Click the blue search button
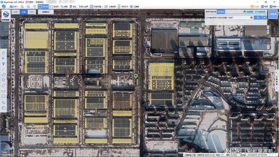Image resolution: width=279 pixels, height=157 pixels. tap(258, 18)
